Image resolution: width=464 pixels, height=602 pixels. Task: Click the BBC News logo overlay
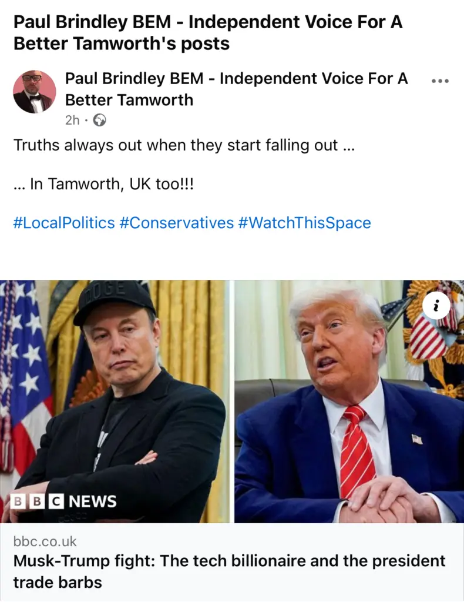pyautogui.click(x=63, y=501)
